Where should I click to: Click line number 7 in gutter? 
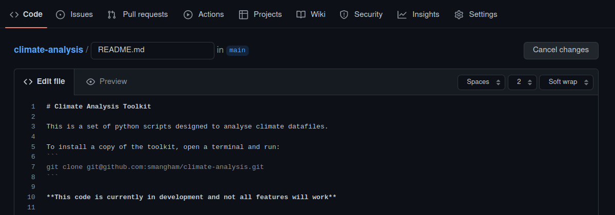(x=33, y=167)
